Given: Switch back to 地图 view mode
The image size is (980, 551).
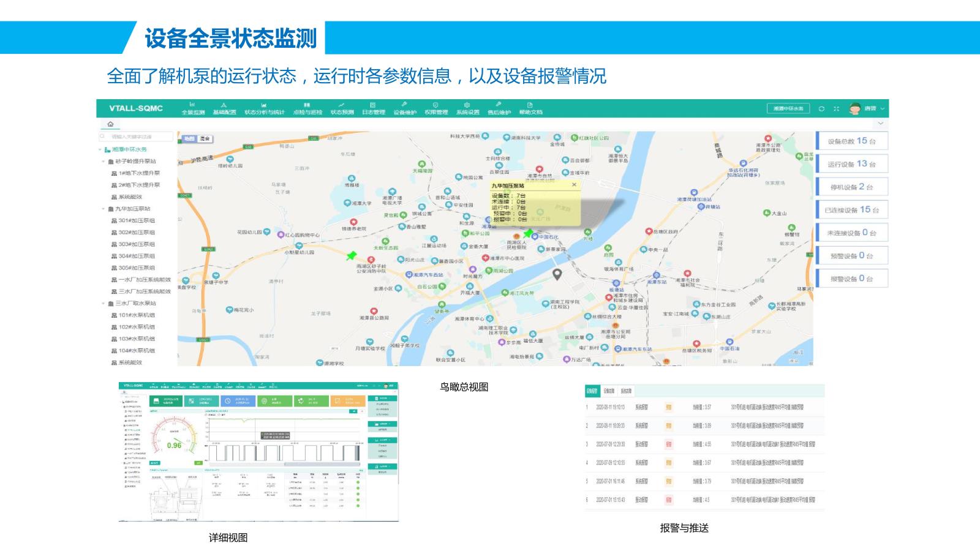Looking at the screenshot, I should (189, 139).
